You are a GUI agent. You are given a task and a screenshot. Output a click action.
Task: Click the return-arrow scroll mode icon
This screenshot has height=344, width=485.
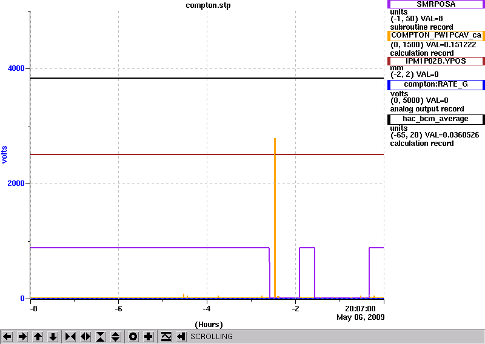click(181, 337)
